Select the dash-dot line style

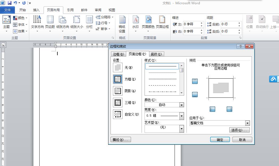point(162,92)
